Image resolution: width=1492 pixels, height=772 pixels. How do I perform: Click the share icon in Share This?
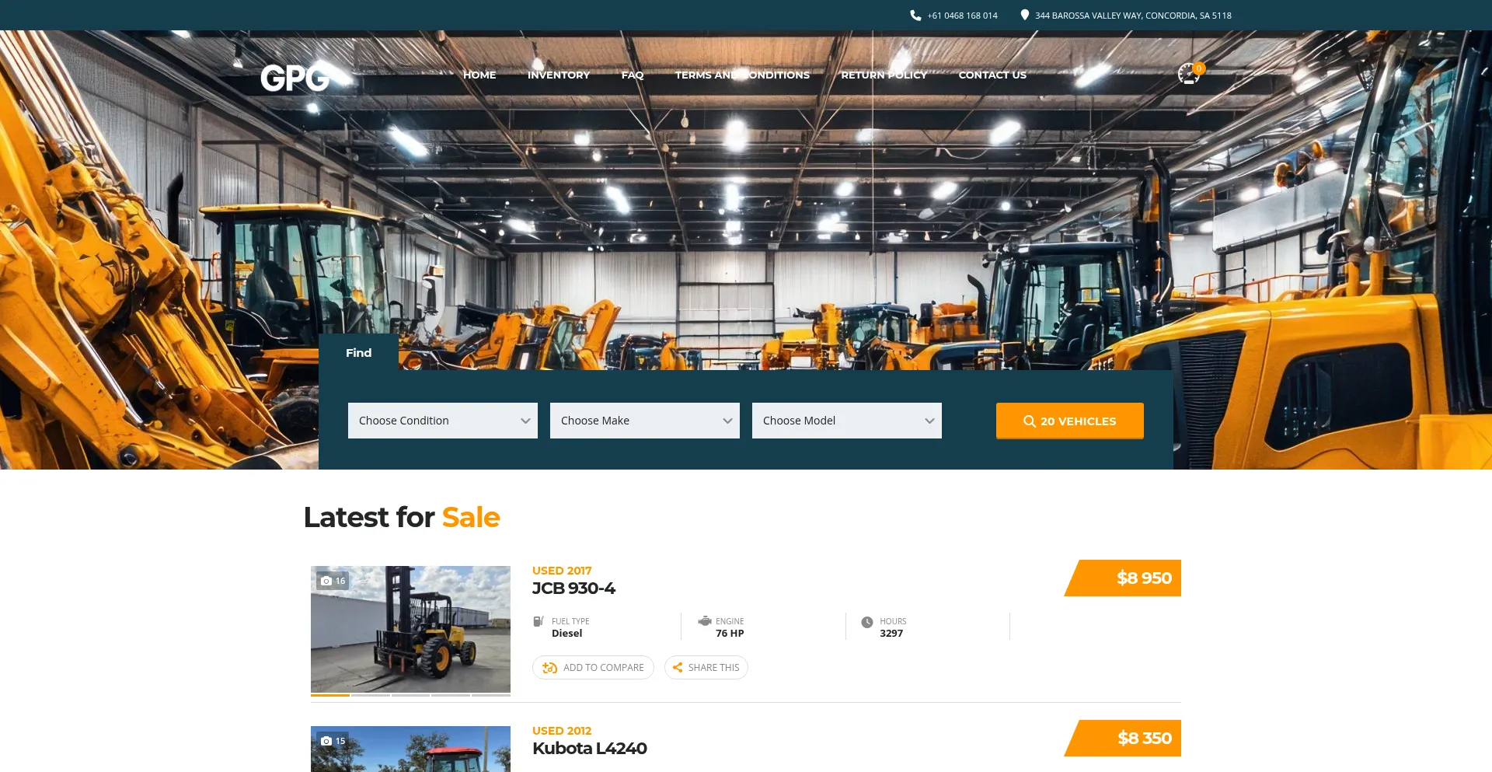pos(678,667)
